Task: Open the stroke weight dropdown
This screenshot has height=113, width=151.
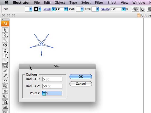Action: 66,9
